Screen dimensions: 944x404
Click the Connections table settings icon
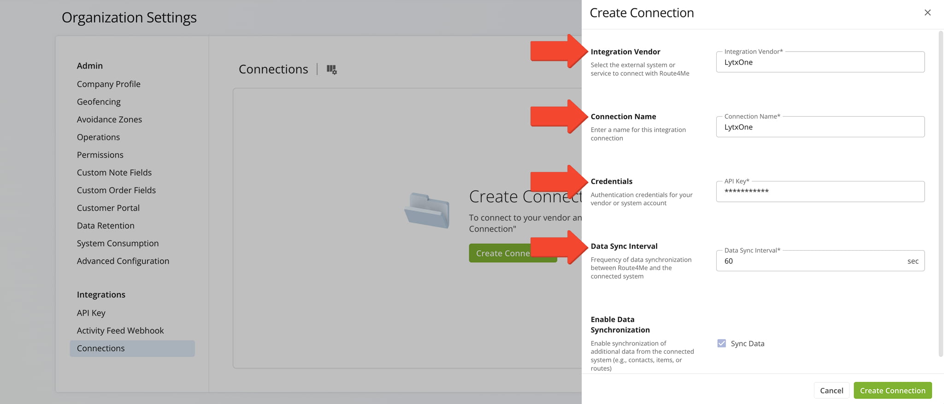coord(331,70)
